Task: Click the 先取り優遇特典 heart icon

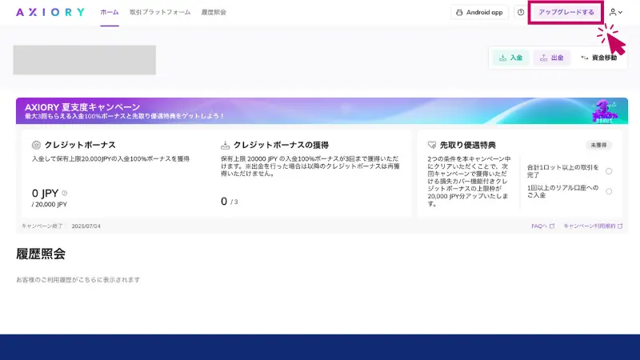Action: (432, 145)
